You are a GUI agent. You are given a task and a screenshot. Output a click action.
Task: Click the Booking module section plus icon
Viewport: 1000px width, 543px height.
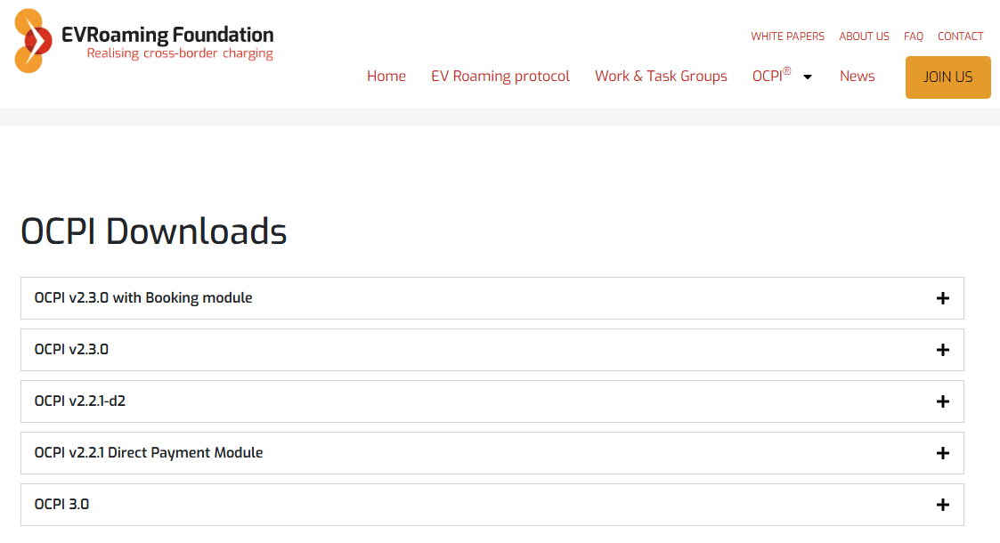(x=942, y=297)
